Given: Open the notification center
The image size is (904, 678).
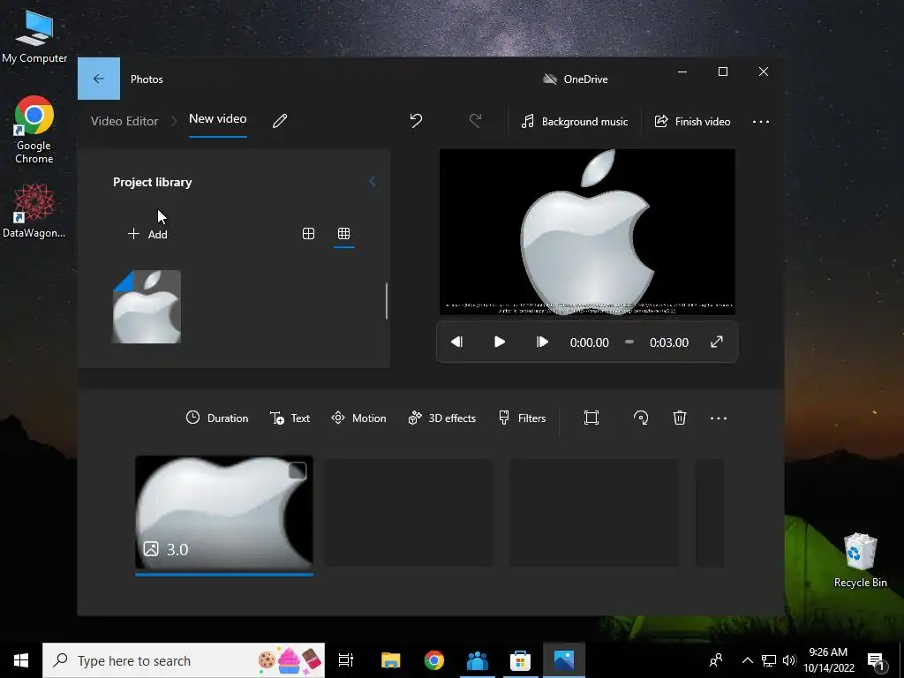Looking at the screenshot, I should [877, 661].
